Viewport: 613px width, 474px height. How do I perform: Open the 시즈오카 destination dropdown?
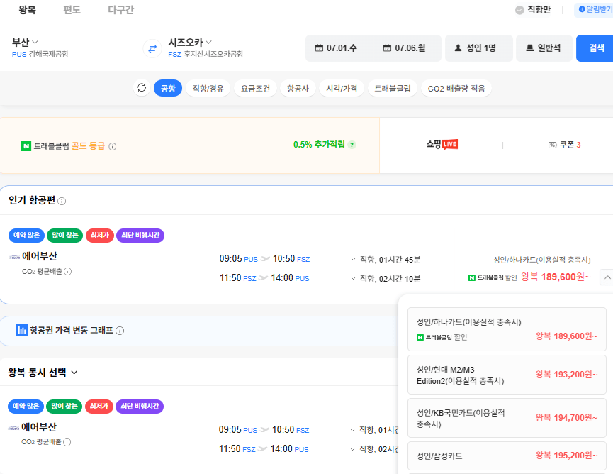click(190, 42)
